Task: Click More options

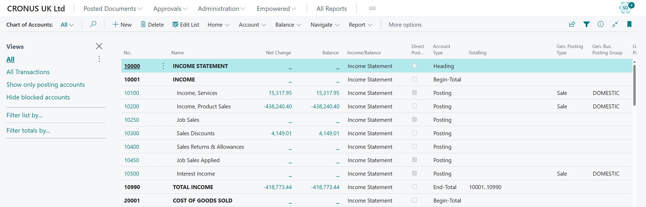Action: [405, 25]
